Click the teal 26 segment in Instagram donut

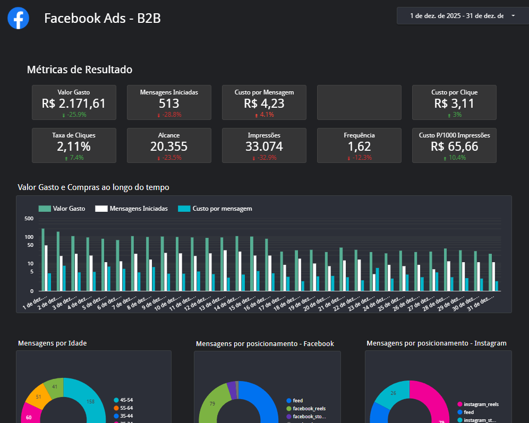click(393, 393)
